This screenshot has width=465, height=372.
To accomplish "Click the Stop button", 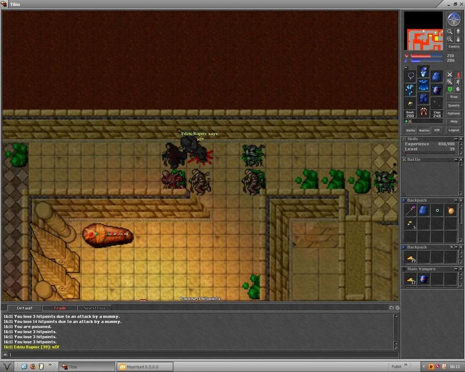I will pyautogui.click(x=454, y=97).
